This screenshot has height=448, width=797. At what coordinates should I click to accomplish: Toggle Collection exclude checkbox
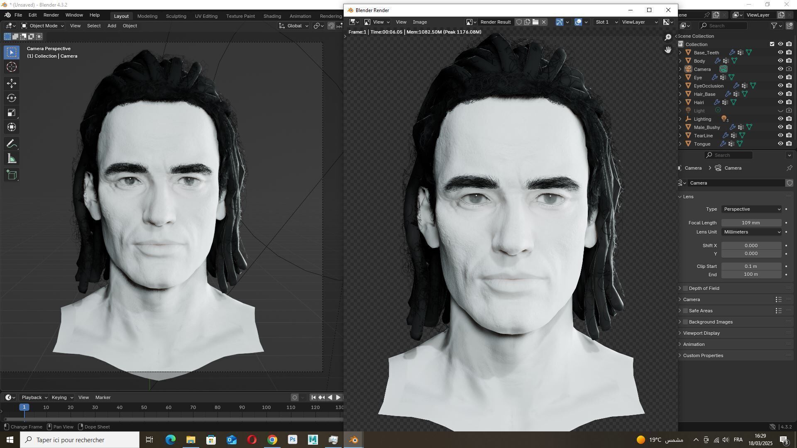pos(772,44)
